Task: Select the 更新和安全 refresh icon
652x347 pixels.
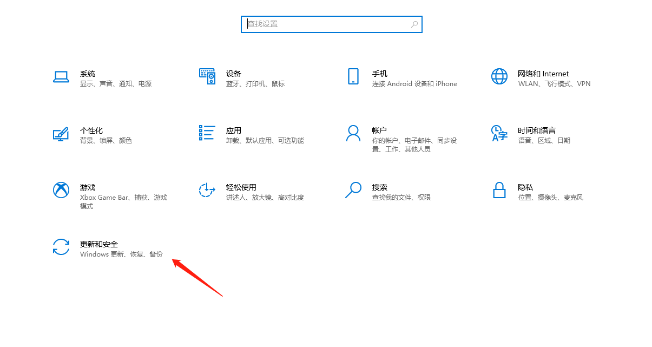Action: pyautogui.click(x=61, y=248)
